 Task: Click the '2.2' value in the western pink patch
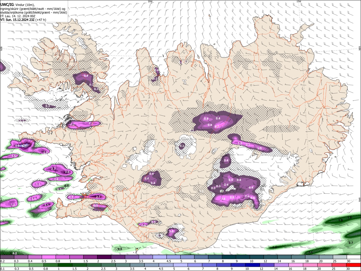(45, 152)
